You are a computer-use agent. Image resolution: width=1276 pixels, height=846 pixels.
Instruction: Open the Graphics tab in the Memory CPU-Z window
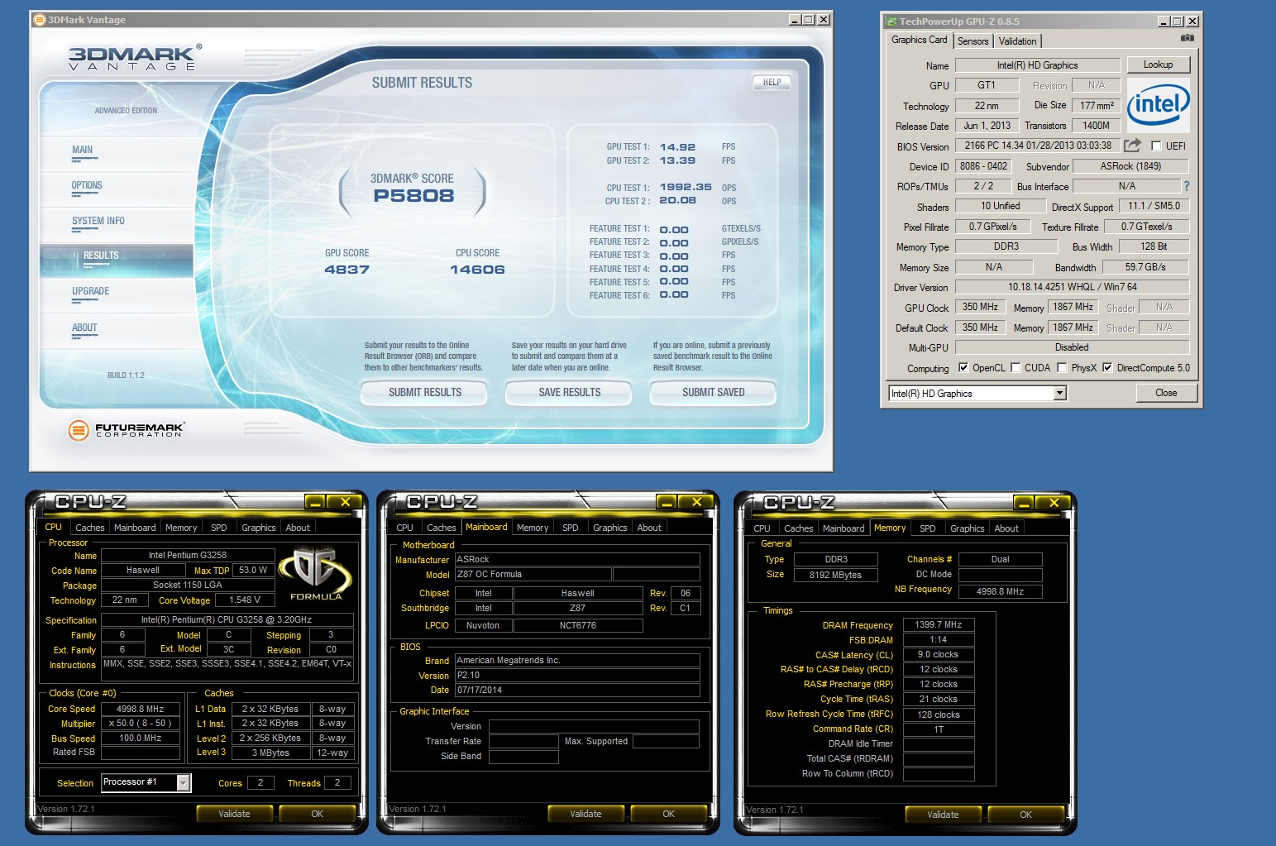[x=968, y=528]
